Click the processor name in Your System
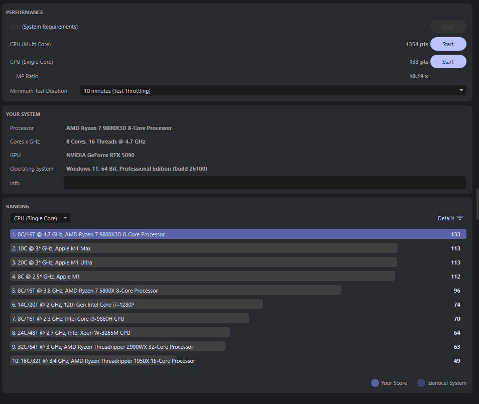Screen dimensions: 479x404 tap(119, 128)
